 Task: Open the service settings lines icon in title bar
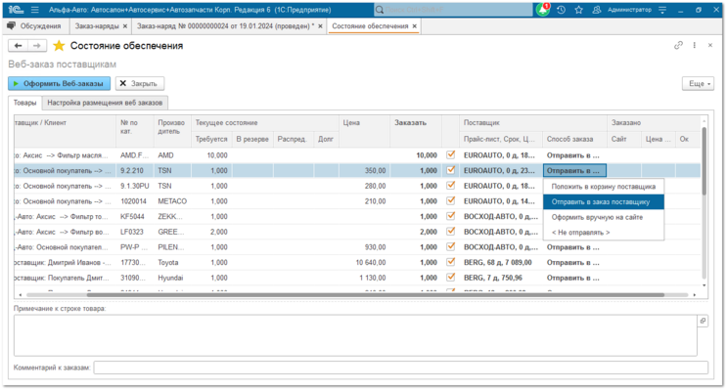click(x=662, y=10)
